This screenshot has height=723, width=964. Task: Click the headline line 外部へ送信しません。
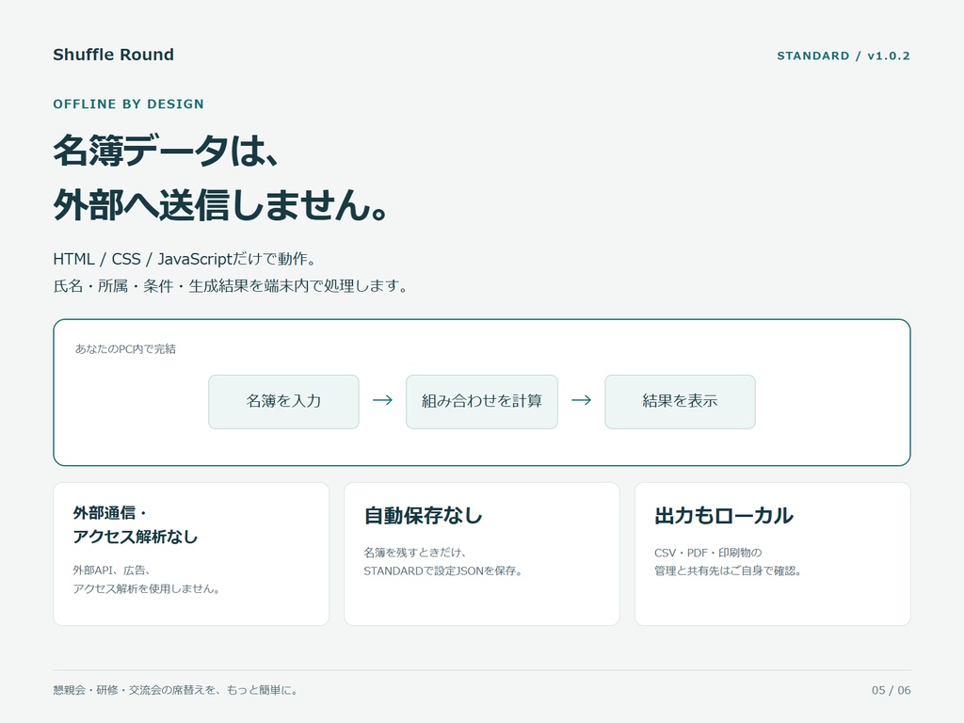[220, 204]
